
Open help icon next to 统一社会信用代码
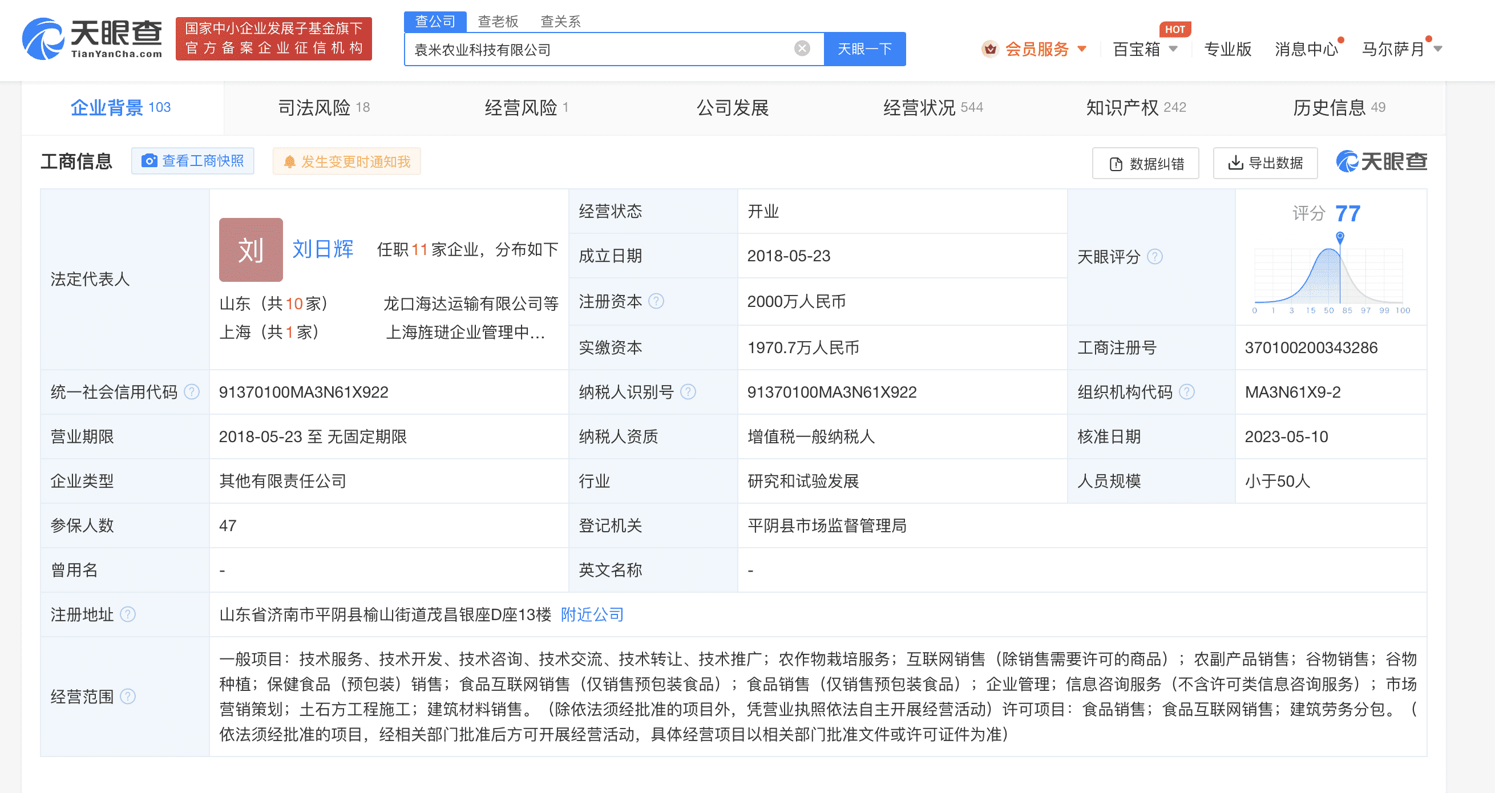192,392
